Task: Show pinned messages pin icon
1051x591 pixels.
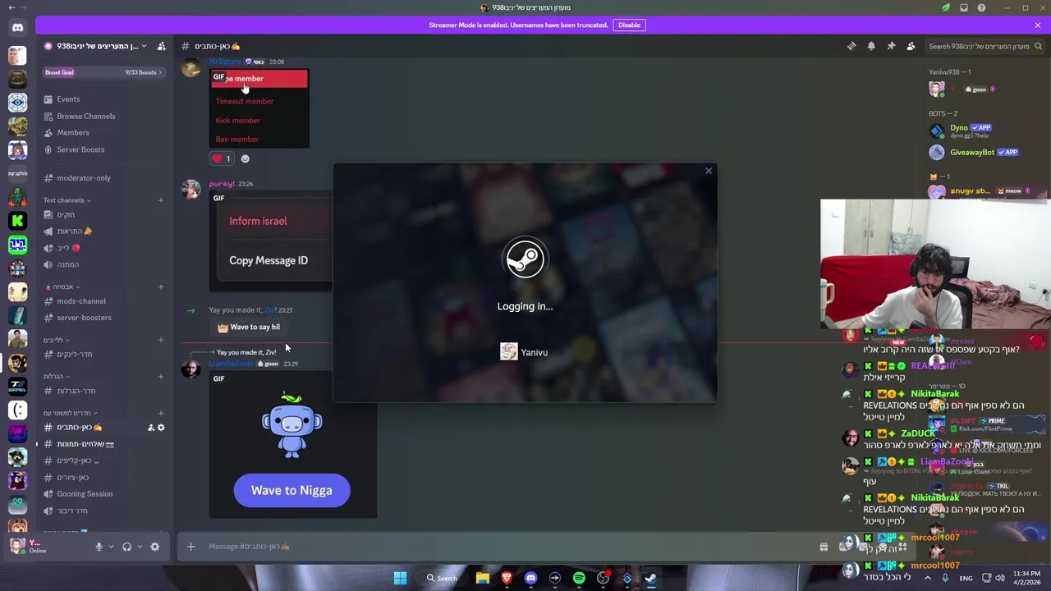Action: click(x=891, y=46)
